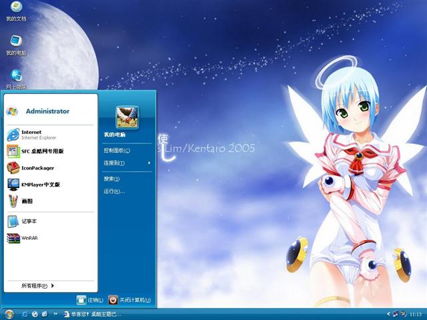Click the taskbar clock showing 11:13
Image resolution: width=427 pixels, height=320 pixels.
click(x=415, y=314)
